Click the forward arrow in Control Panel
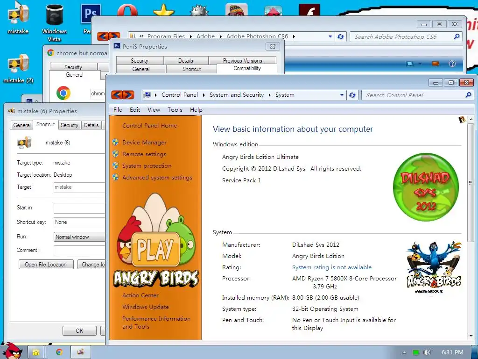The height and width of the screenshot is (359, 478). (128, 95)
